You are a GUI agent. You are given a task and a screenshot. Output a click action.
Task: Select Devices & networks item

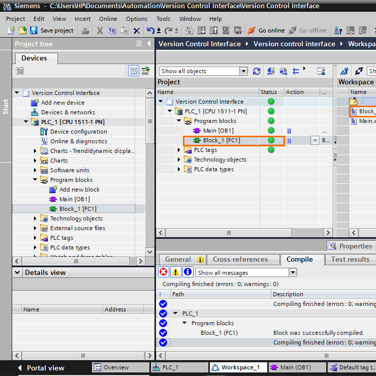(x=68, y=112)
